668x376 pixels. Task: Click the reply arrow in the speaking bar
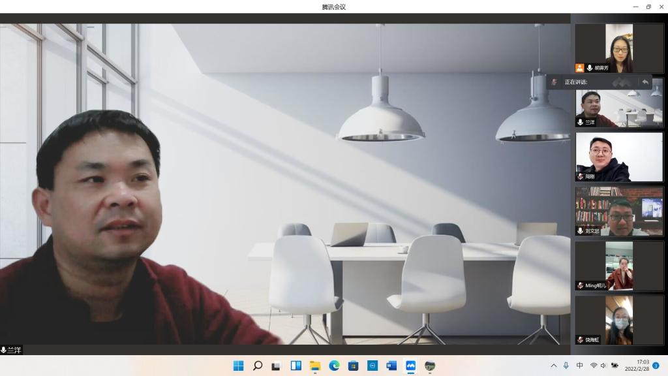[645, 82]
